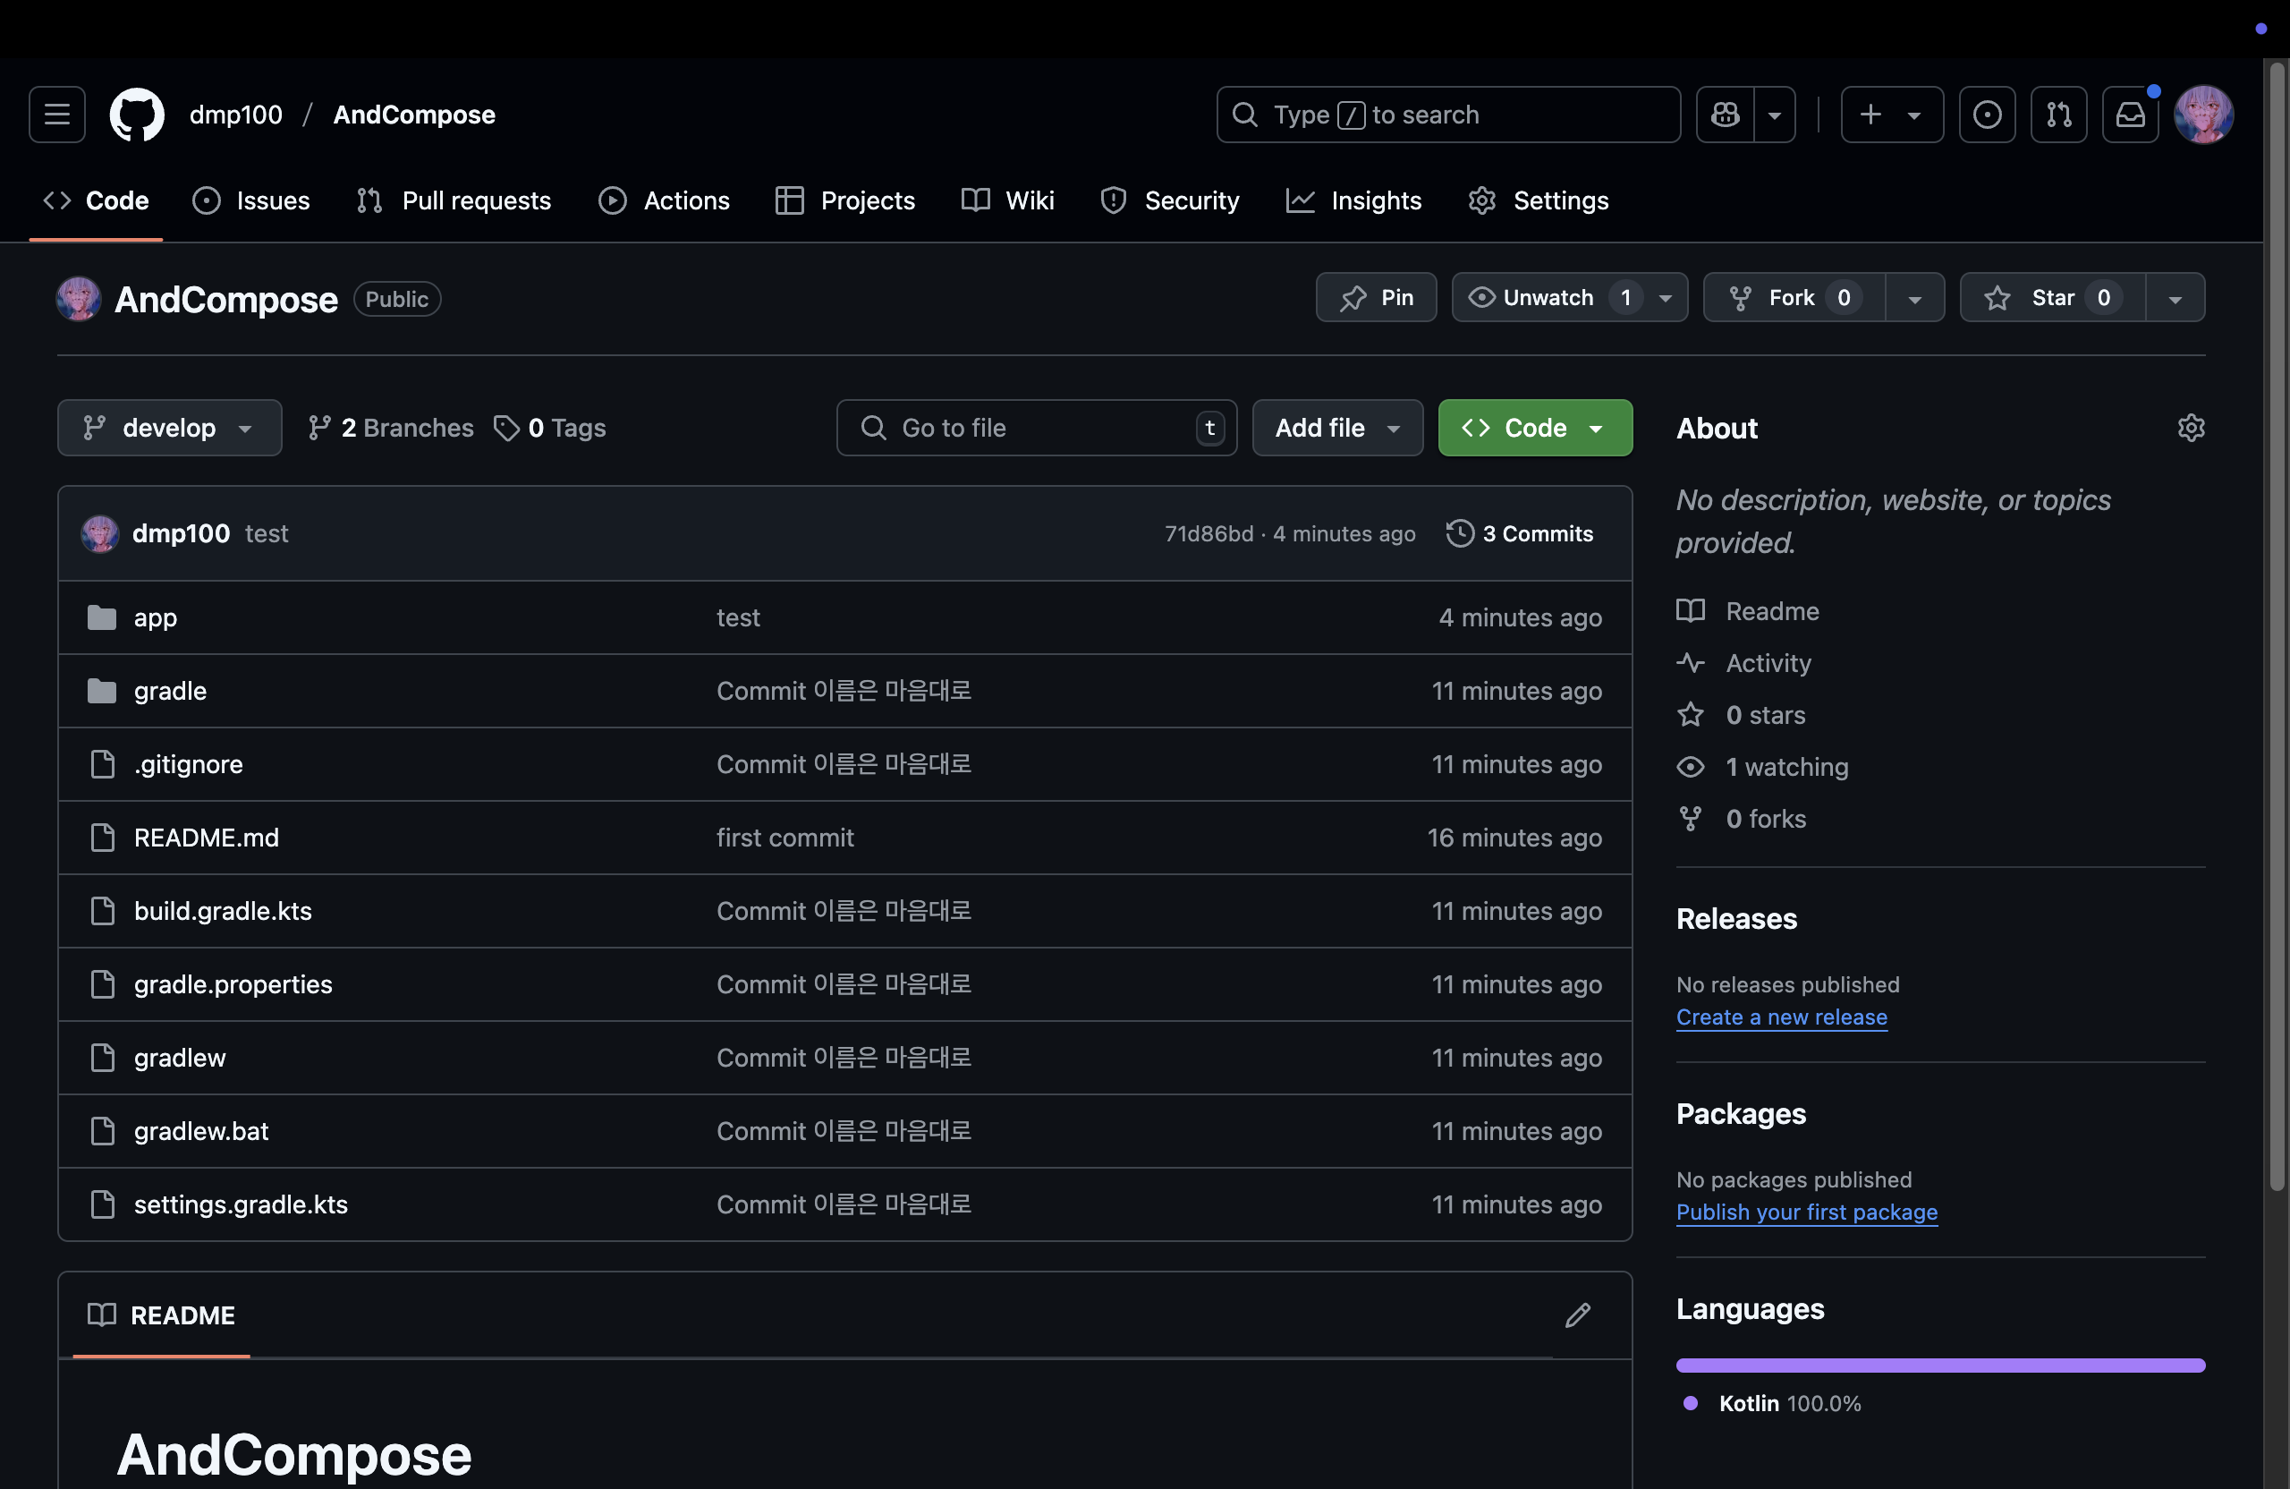
Task: Star the AndCompose repository
Action: click(2051, 297)
